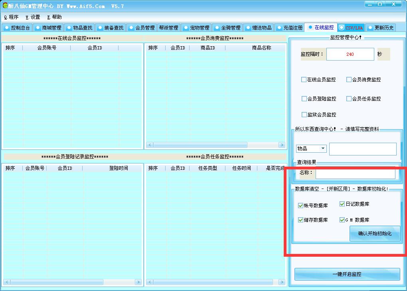This screenshot has width=407, height=291.
Task: Switch to the 帮派管理 tab
Action: [x=168, y=28]
